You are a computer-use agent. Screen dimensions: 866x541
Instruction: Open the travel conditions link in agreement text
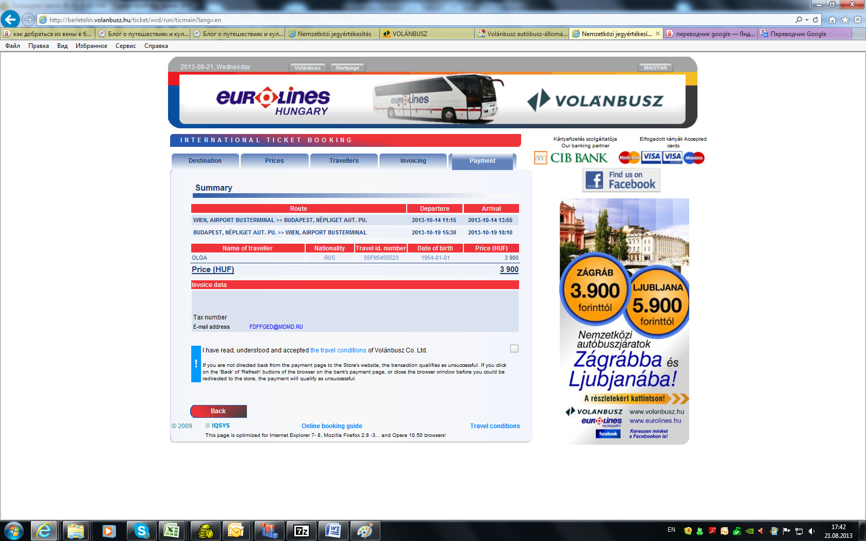[338, 350]
